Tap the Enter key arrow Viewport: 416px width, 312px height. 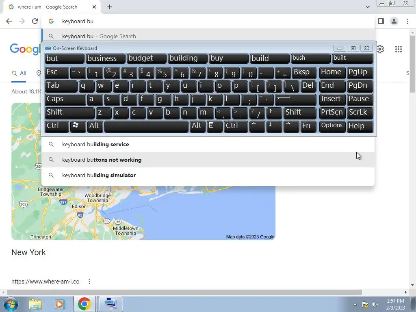tap(296, 100)
